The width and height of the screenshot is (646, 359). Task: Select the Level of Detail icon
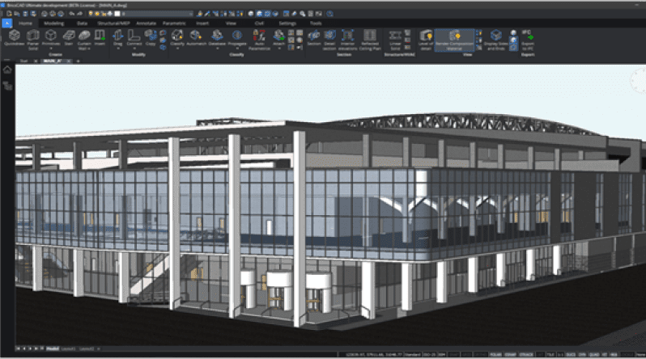coord(427,39)
